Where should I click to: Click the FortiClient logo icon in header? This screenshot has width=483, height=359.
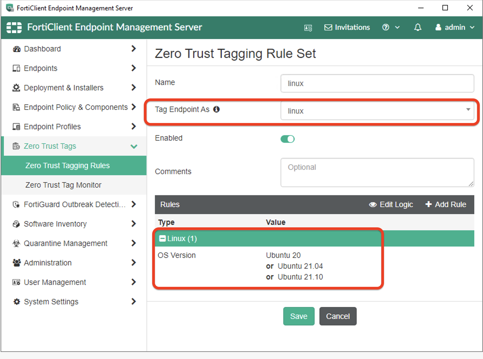pos(14,27)
